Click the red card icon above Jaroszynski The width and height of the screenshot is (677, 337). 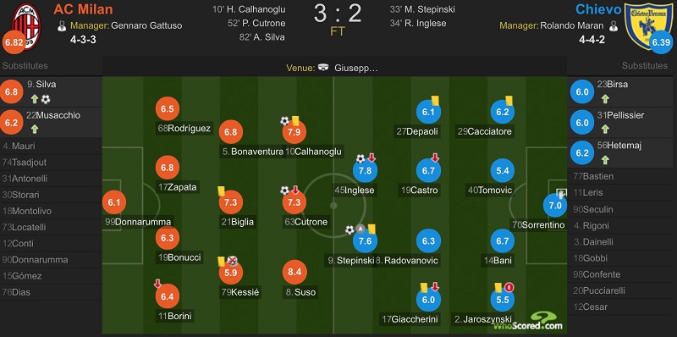(x=510, y=287)
